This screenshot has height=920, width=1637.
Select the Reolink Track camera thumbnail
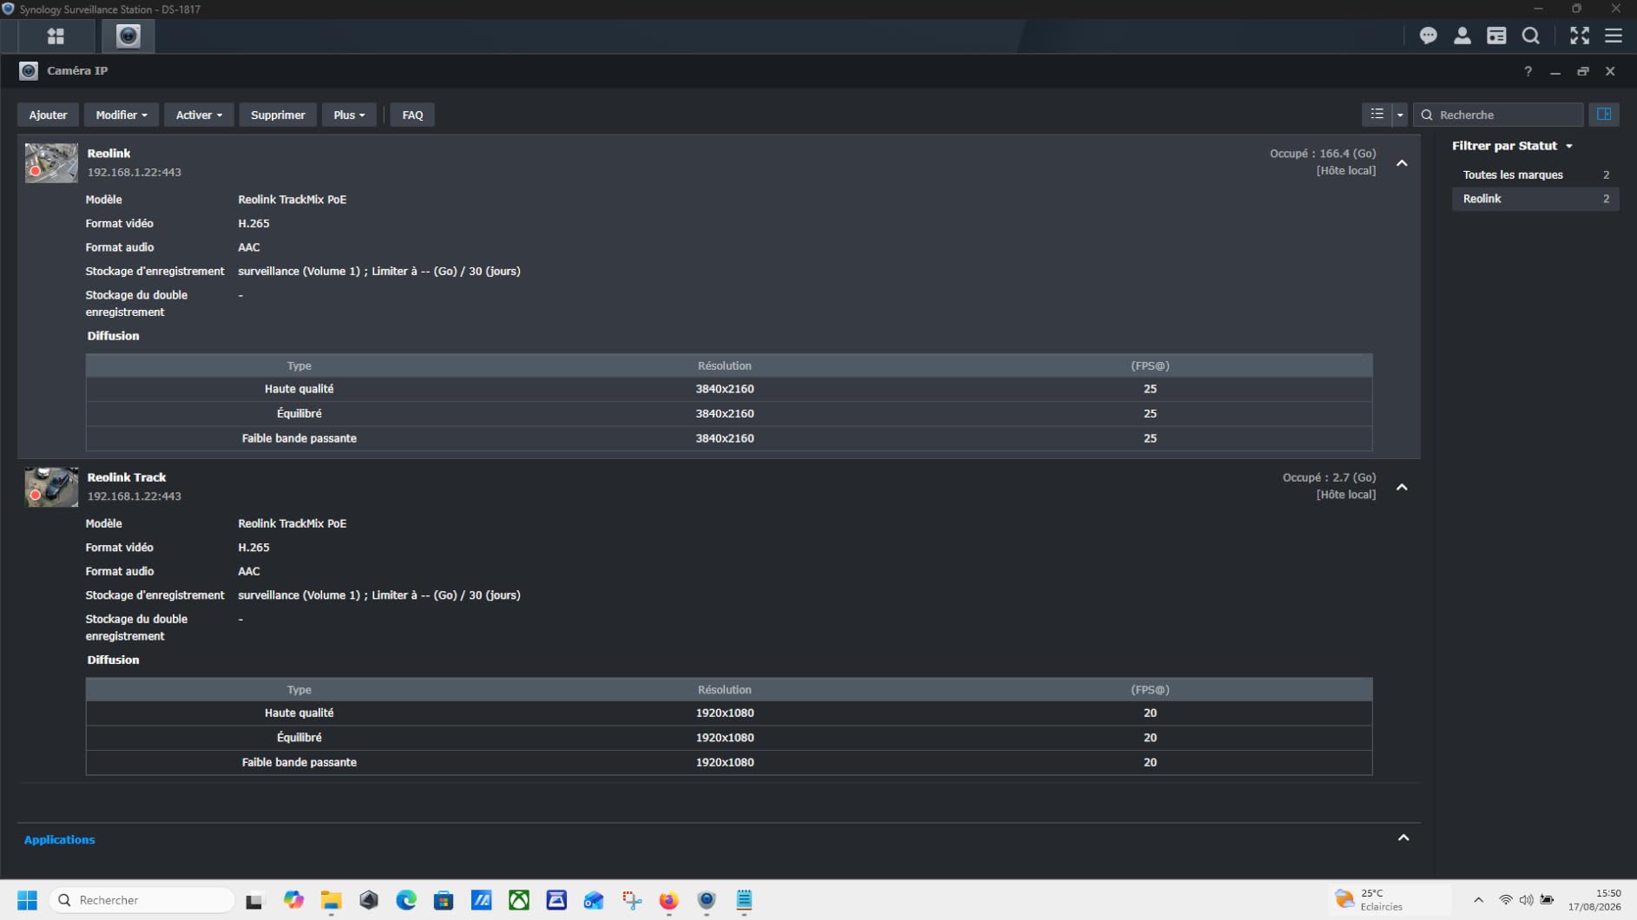(51, 487)
